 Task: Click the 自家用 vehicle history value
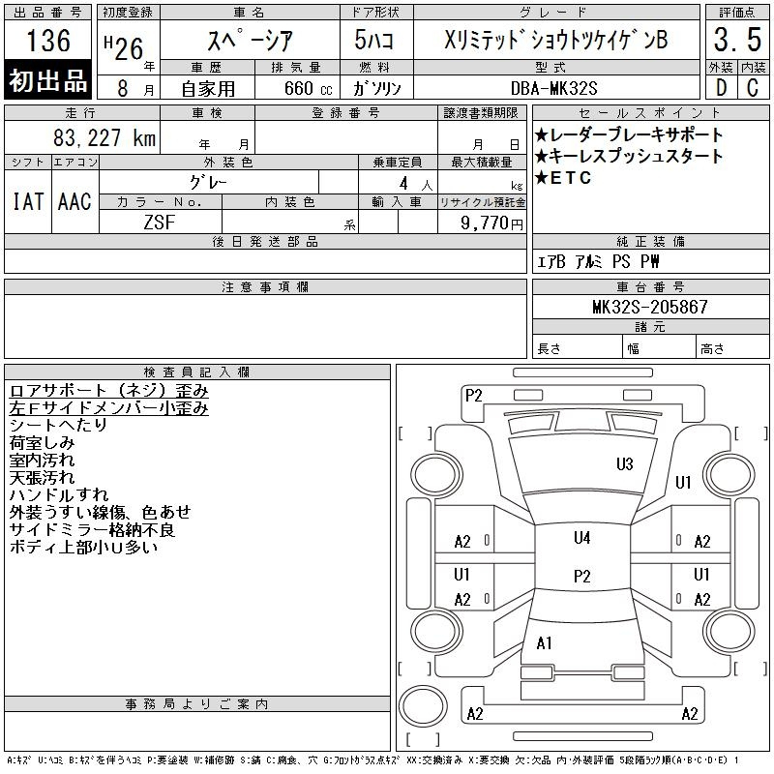[208, 89]
